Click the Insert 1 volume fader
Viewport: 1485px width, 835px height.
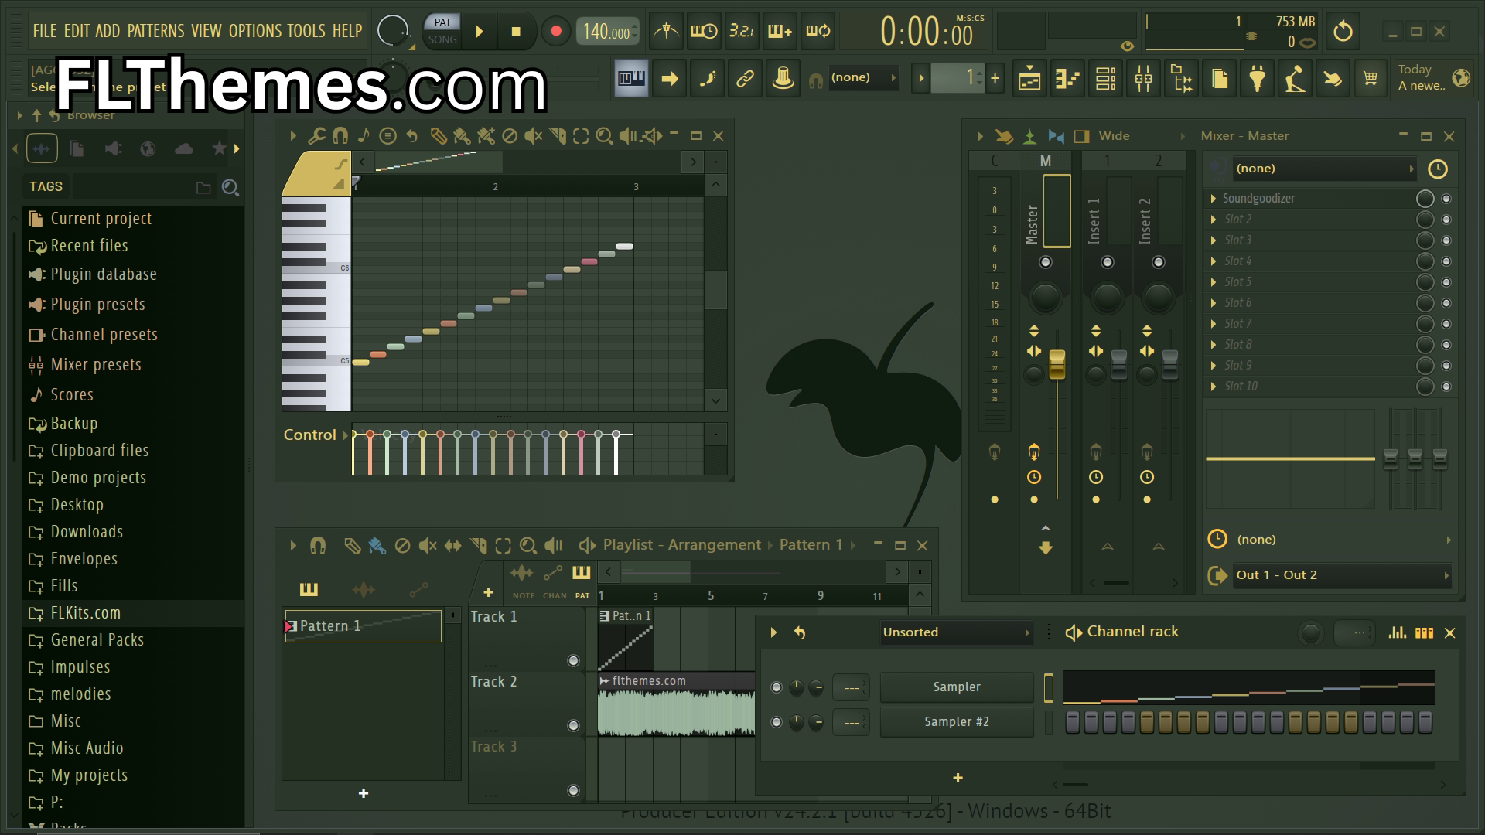pyautogui.click(x=1119, y=364)
